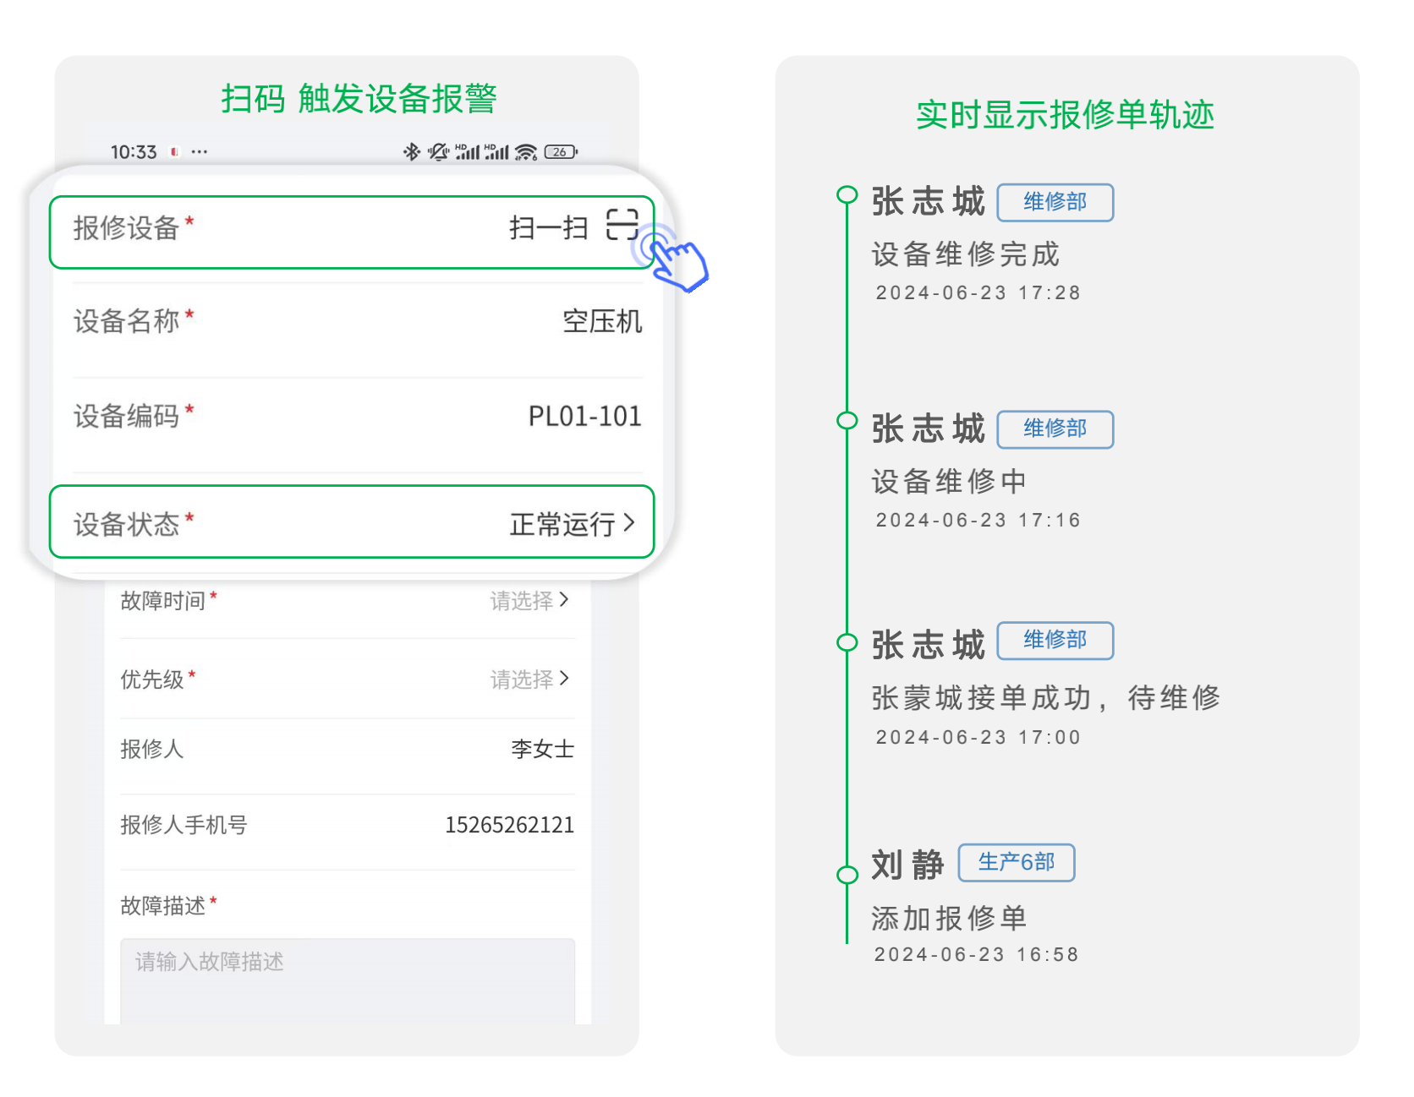Click the 生产6部 department tag
This screenshot has width=1414, height=1097.
(1016, 862)
